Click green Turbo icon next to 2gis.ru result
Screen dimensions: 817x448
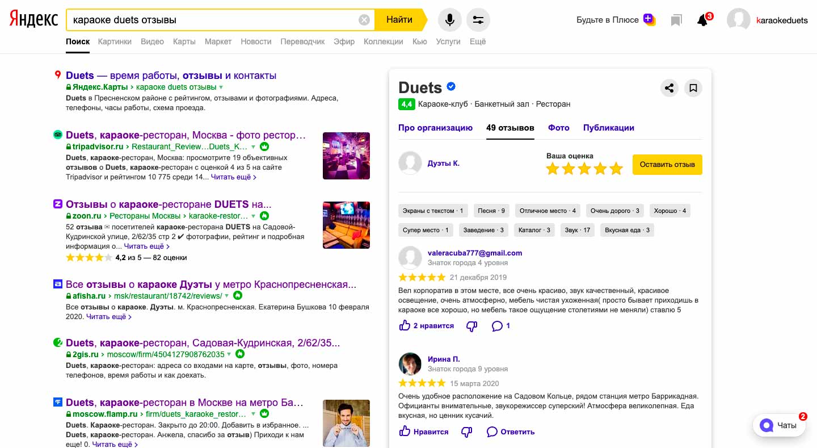tap(240, 354)
